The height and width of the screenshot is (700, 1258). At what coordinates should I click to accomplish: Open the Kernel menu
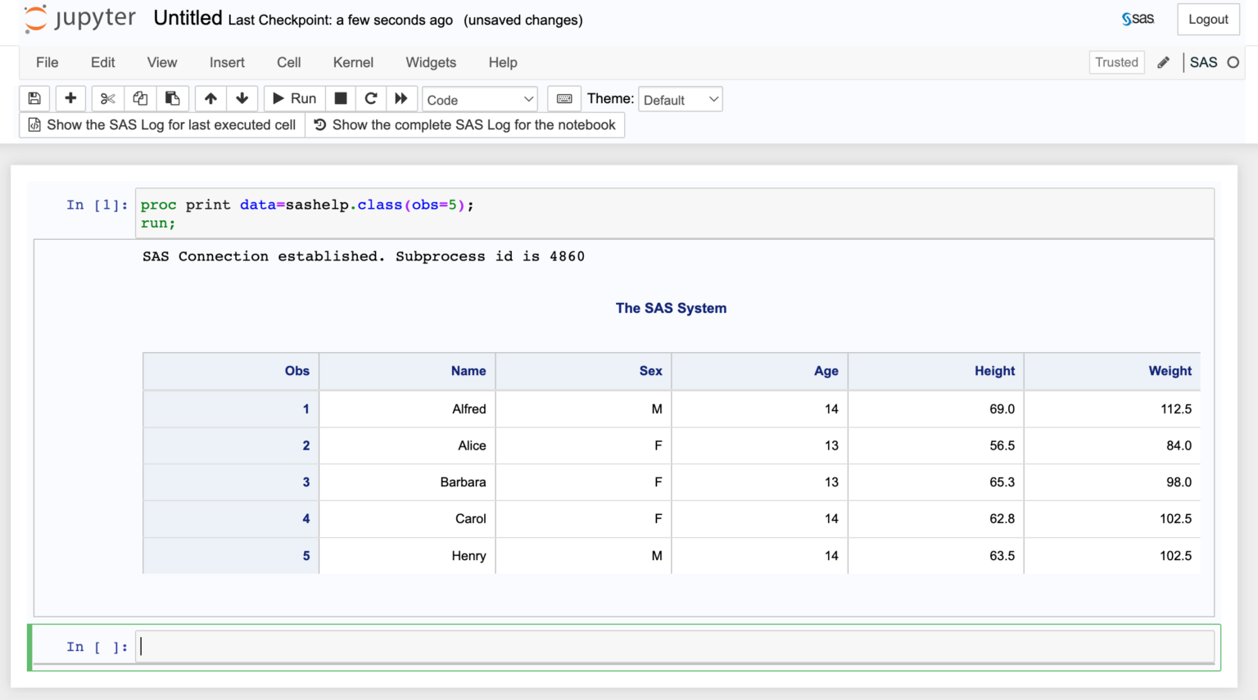[353, 62]
